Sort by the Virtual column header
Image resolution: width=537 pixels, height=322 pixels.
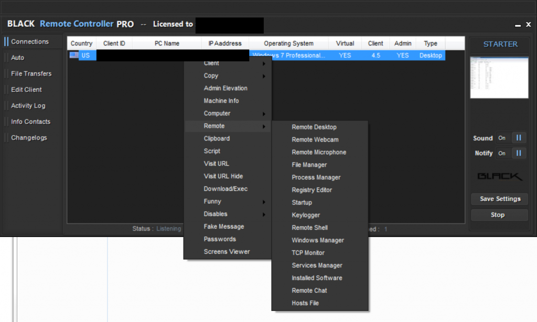(x=345, y=44)
